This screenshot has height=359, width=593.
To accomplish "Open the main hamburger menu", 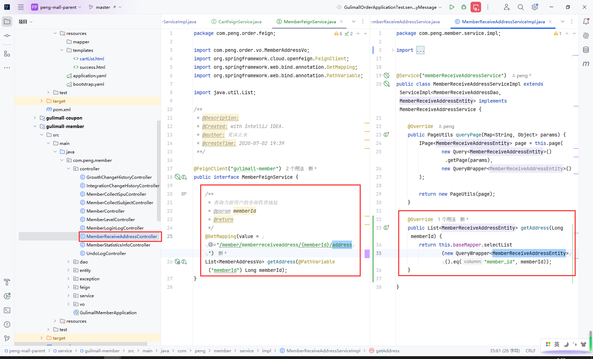I will pyautogui.click(x=21, y=7).
